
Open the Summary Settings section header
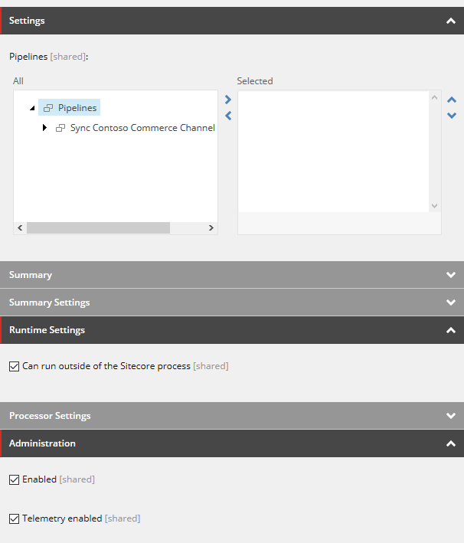pos(232,303)
